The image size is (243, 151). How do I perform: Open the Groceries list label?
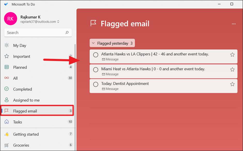tap(21, 145)
